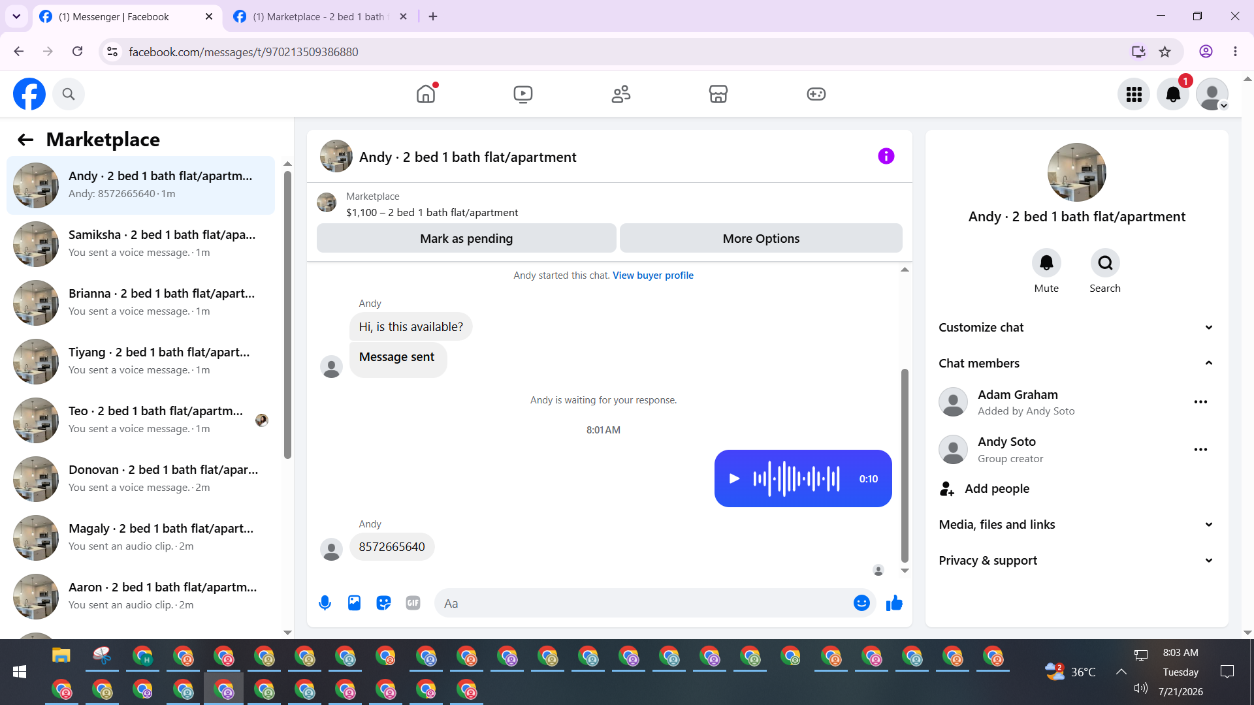This screenshot has width=1254, height=705.
Task: Open View buyer profile link
Action: coord(653,275)
